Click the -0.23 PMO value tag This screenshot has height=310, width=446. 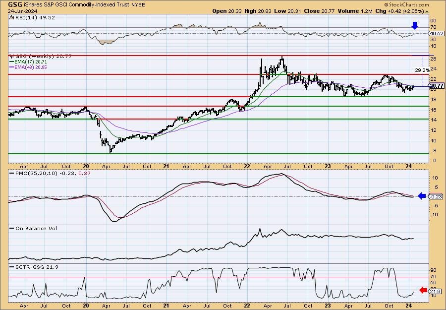[x=436, y=197]
